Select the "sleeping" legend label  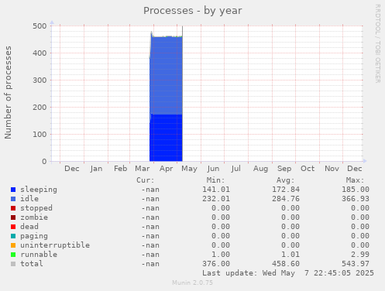39,190
